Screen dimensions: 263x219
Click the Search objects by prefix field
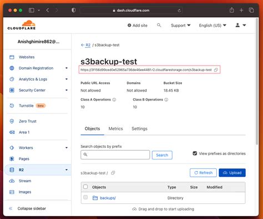click(115, 155)
